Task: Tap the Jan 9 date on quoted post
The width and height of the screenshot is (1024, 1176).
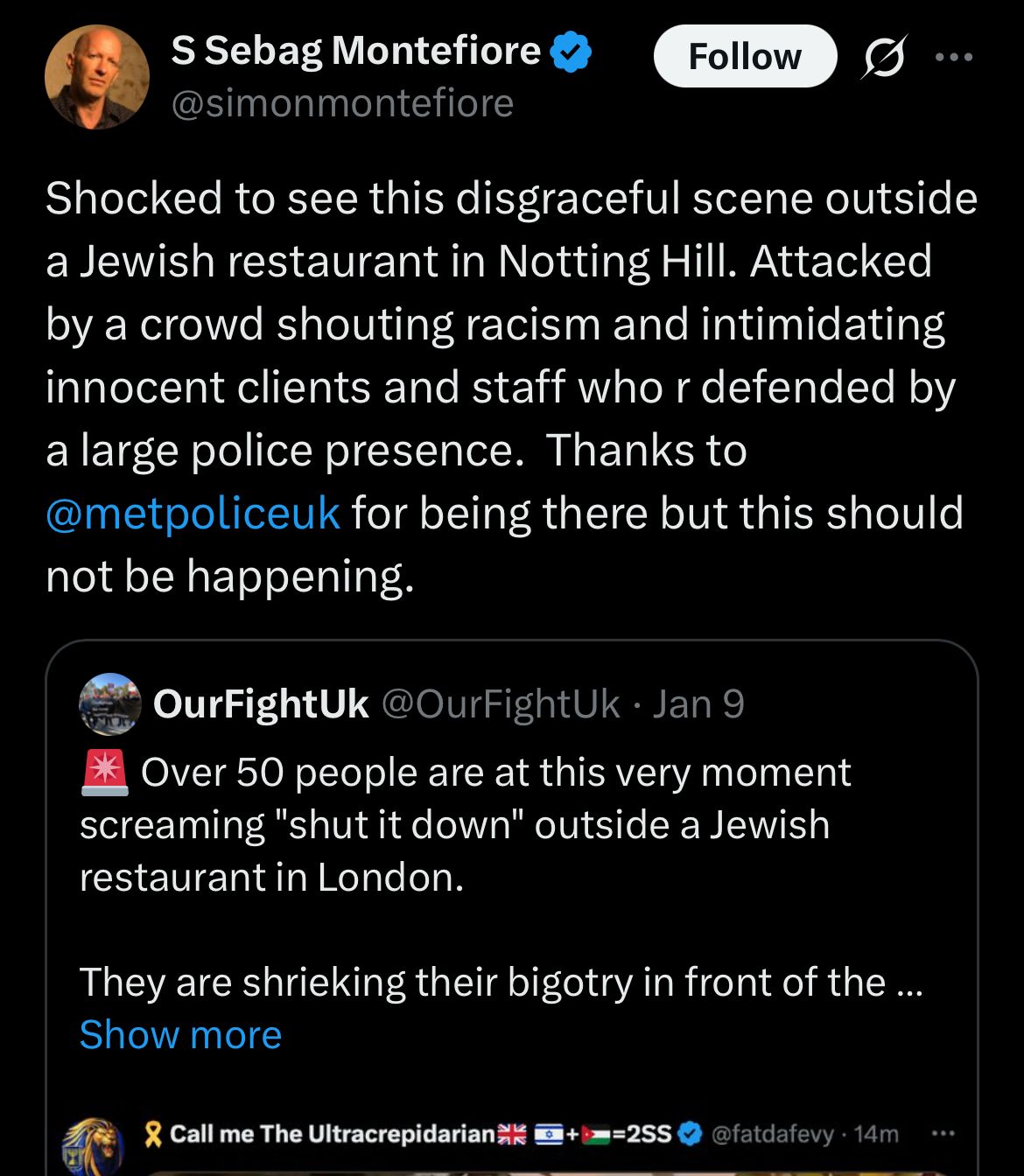Action: point(698,704)
